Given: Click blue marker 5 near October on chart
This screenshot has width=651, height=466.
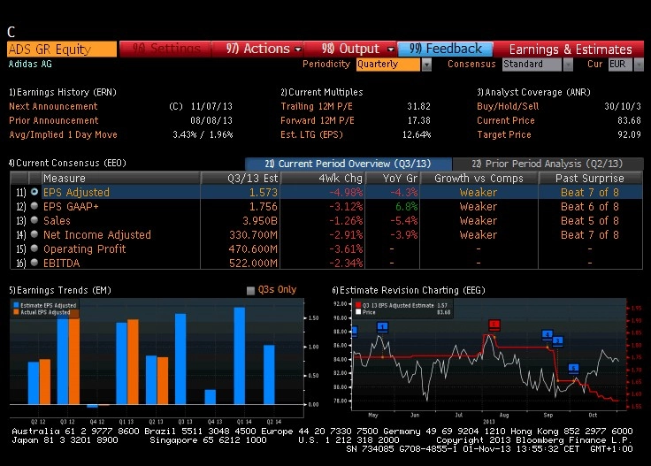Looking at the screenshot, I should pyautogui.click(x=574, y=368).
